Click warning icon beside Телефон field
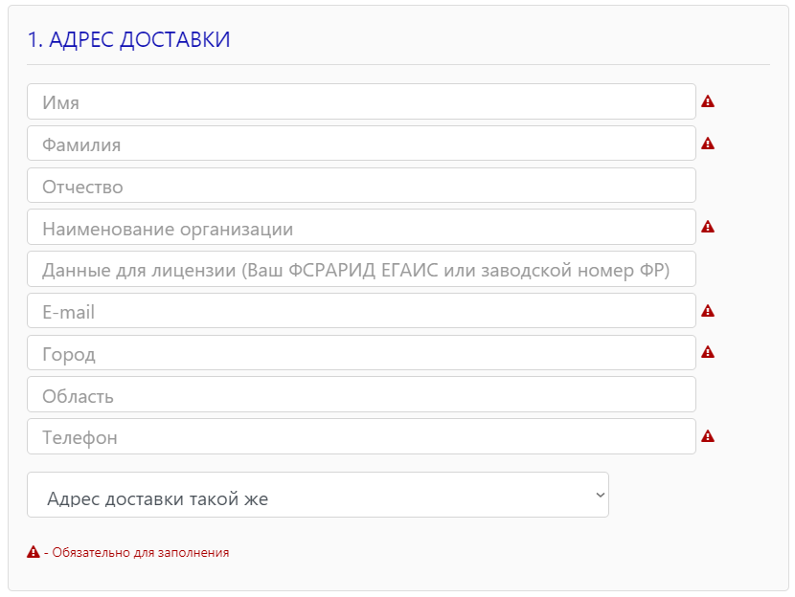 pyautogui.click(x=708, y=436)
